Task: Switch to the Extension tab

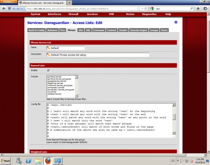Action: point(99,30)
